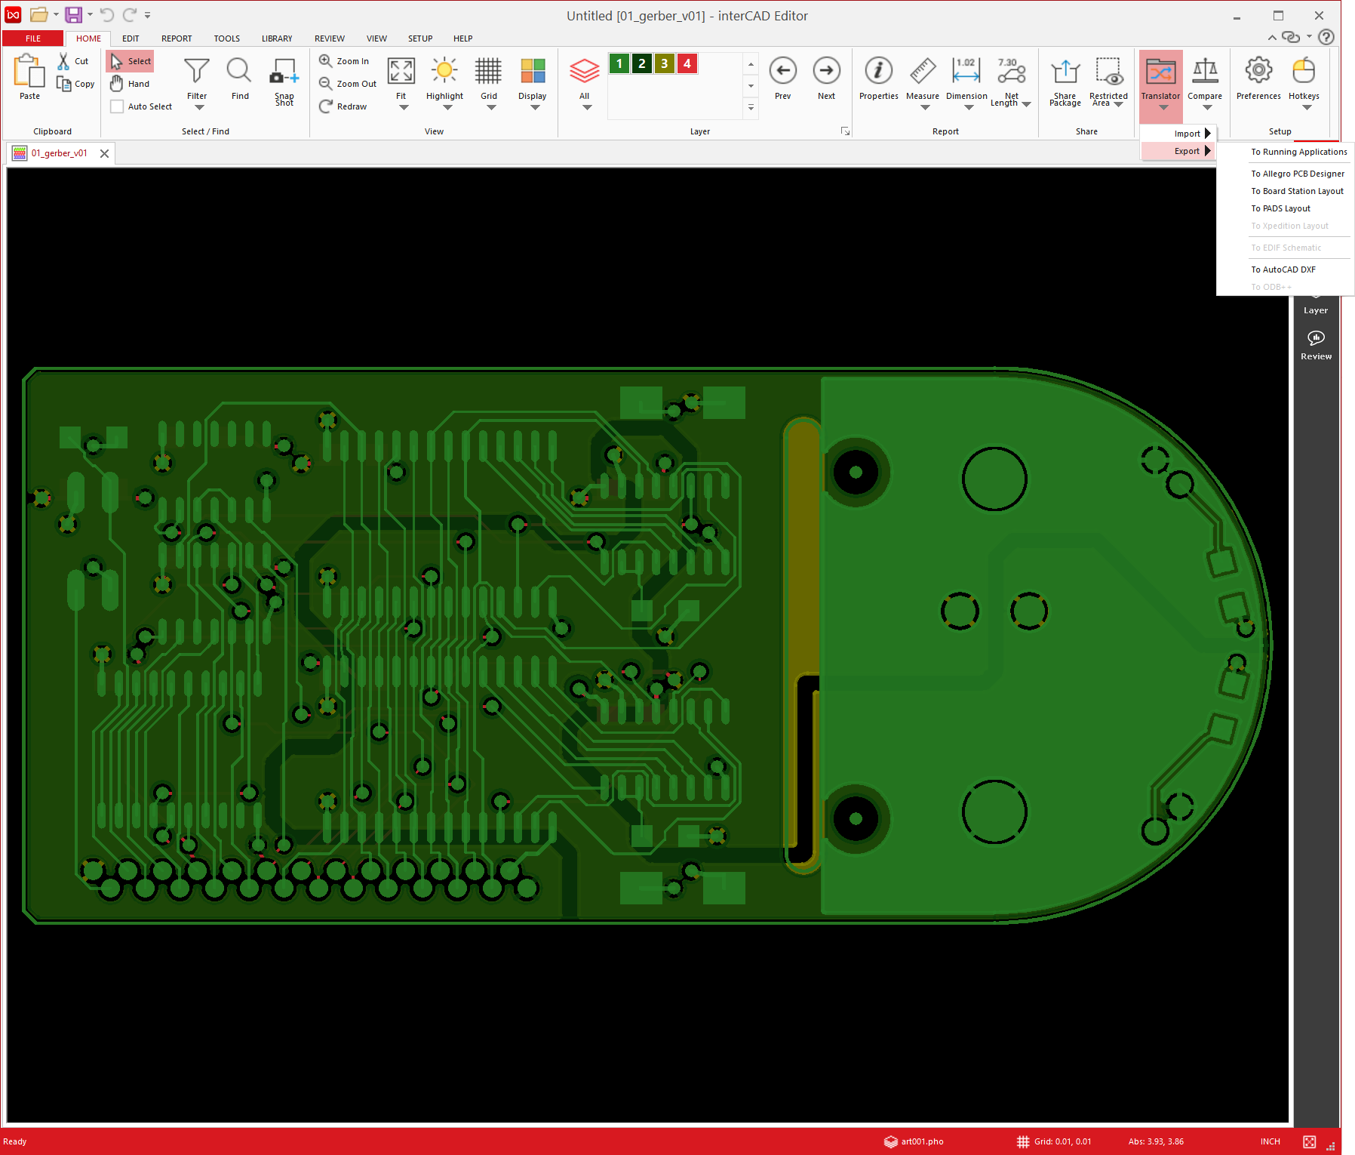
Task: Expand the Fit dropdown arrow
Action: tap(404, 107)
